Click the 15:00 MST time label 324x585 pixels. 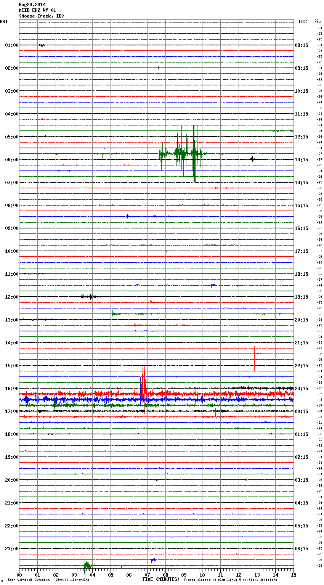click(12, 366)
